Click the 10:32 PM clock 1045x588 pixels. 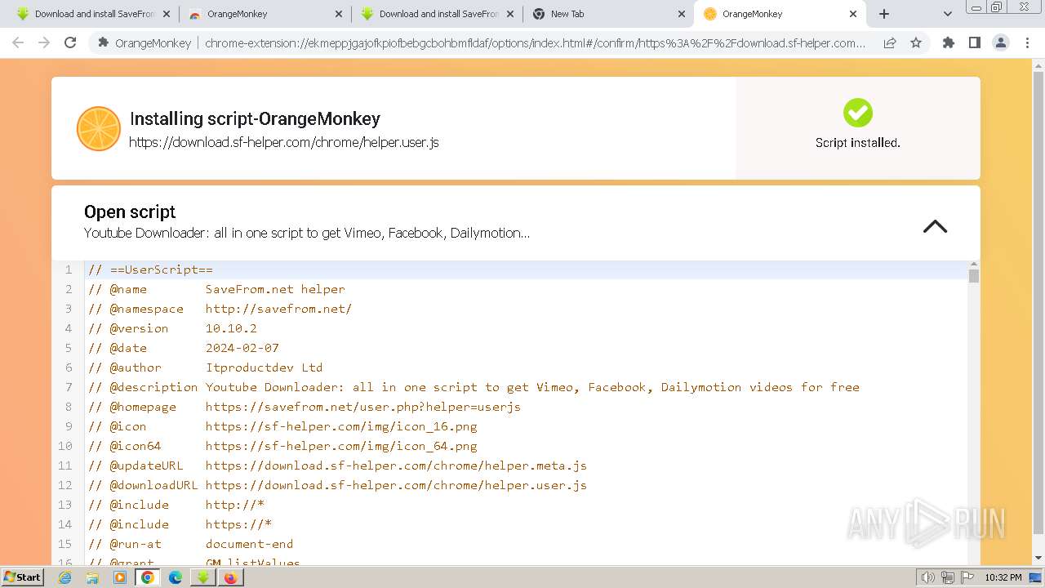[x=1003, y=577]
